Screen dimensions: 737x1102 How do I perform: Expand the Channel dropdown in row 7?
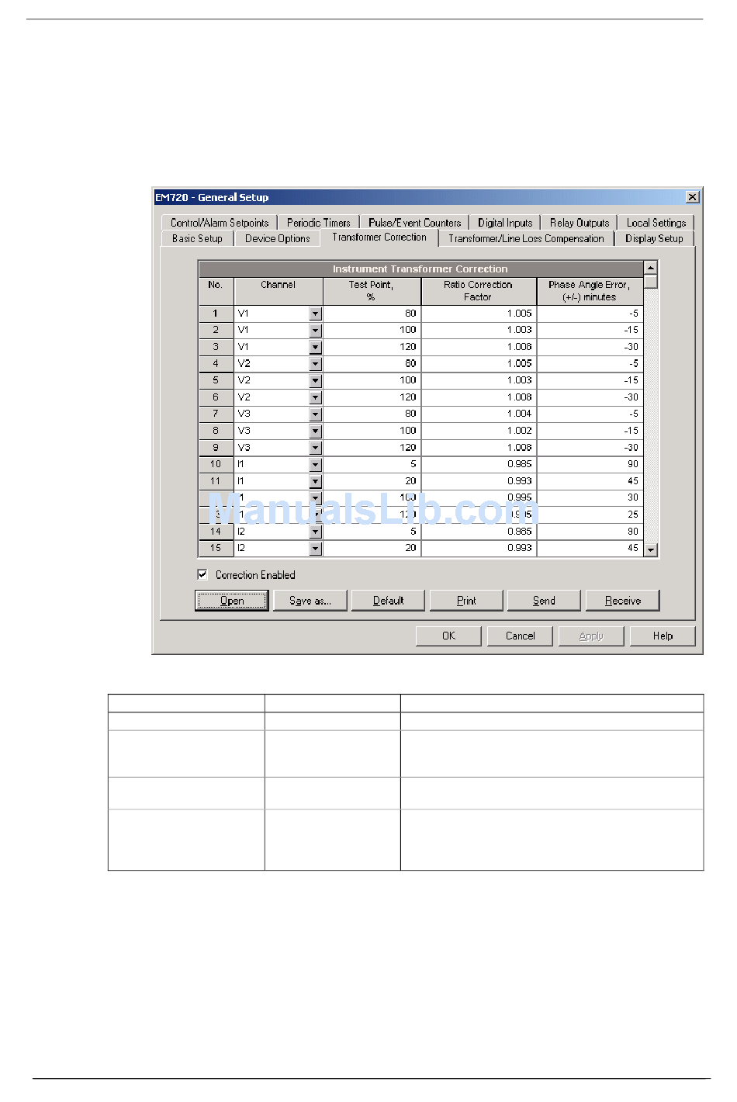[x=315, y=414]
